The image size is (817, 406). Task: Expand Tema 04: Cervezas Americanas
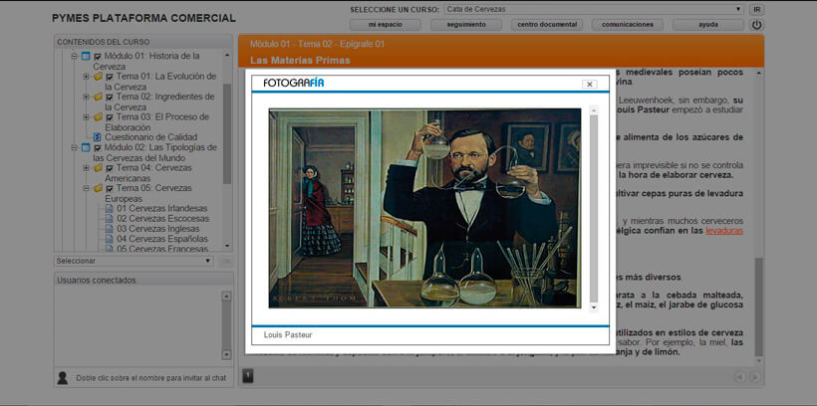pos(86,168)
